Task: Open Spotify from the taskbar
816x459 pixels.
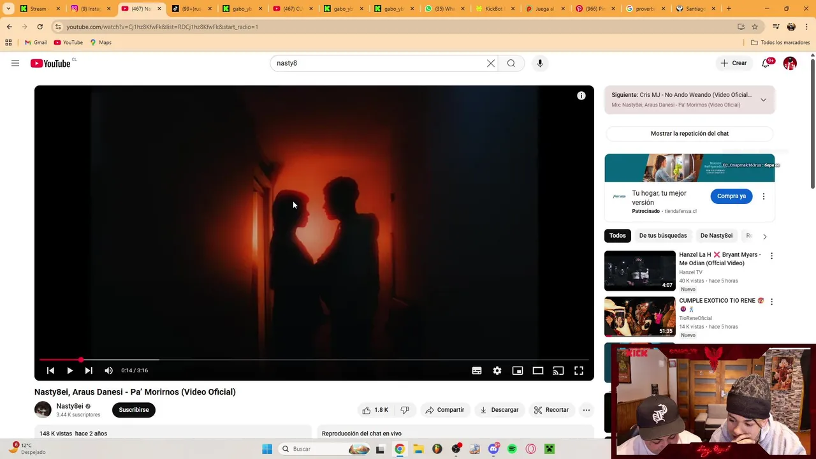Action: pos(512,449)
